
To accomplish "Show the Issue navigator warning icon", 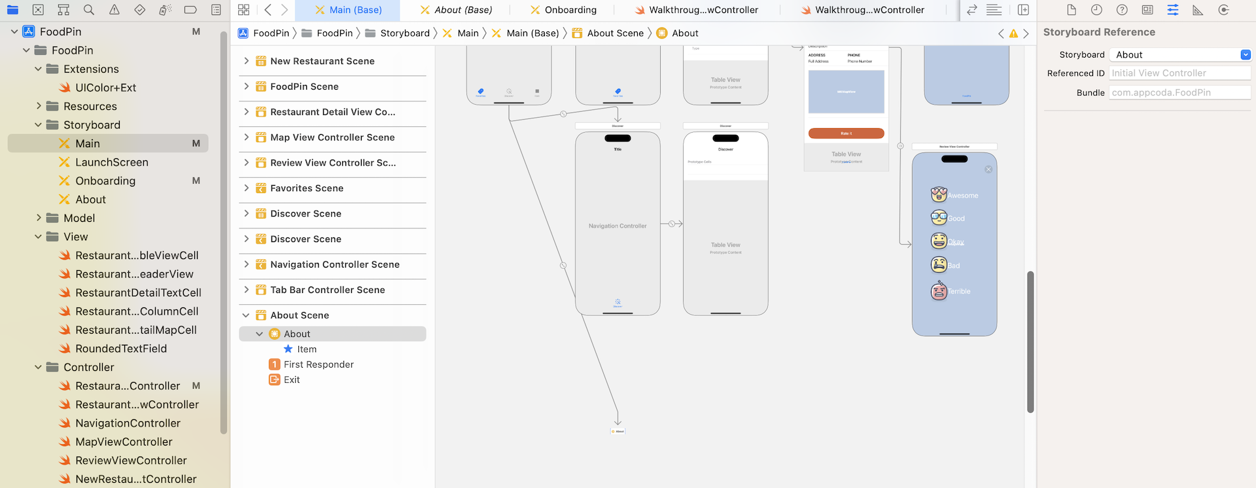I will click(x=114, y=10).
